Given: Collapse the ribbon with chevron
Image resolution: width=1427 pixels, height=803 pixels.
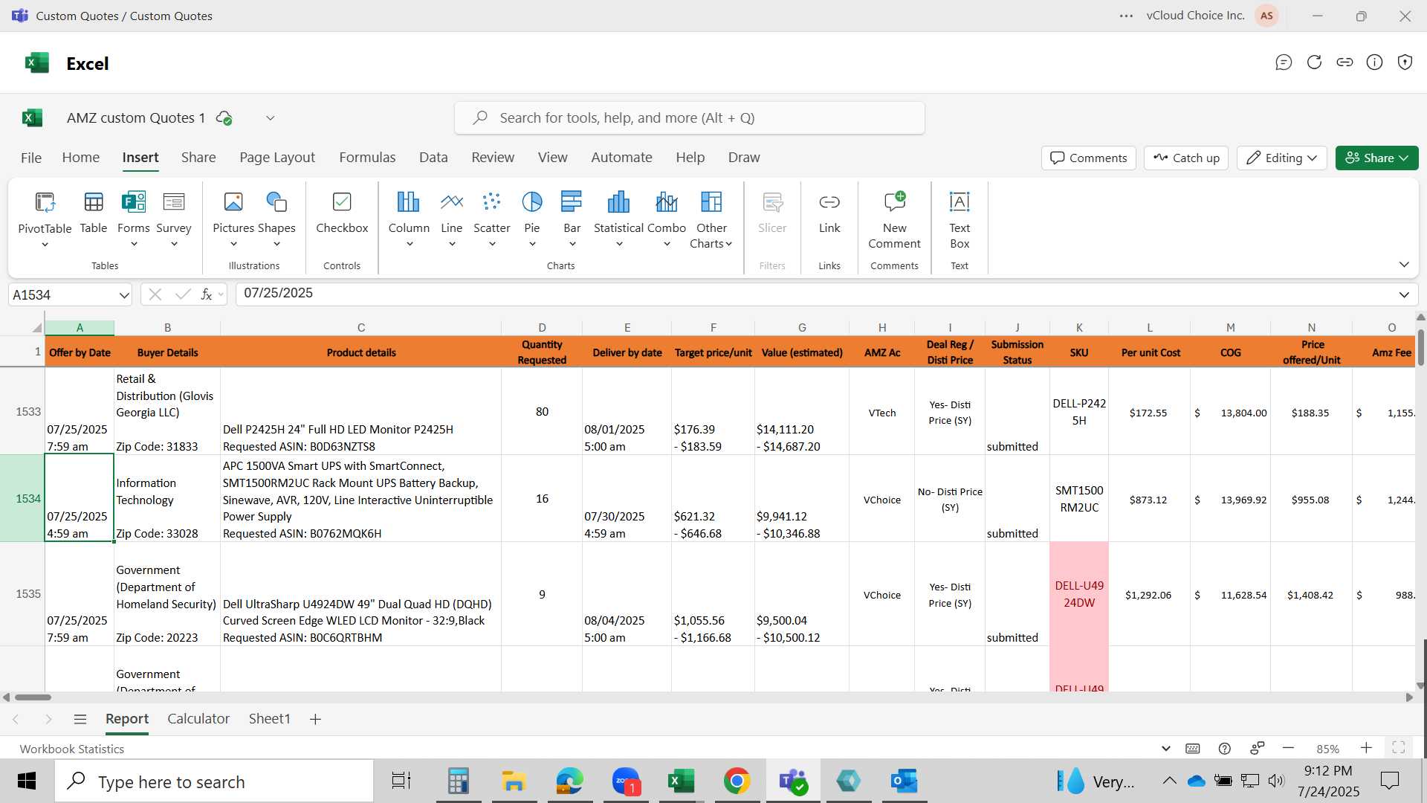Looking at the screenshot, I should pos(1404,265).
